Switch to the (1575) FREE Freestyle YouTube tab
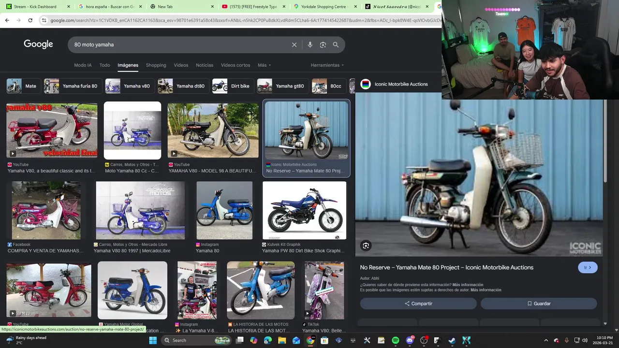 [254, 7]
